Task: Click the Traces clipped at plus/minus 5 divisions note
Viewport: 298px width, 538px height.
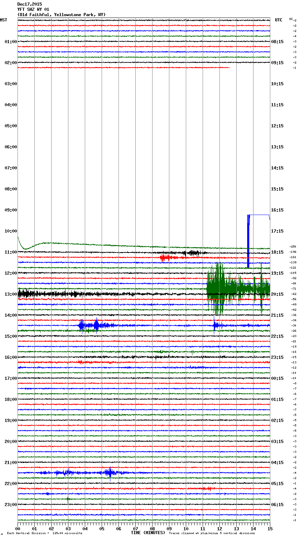Action: coord(212,533)
